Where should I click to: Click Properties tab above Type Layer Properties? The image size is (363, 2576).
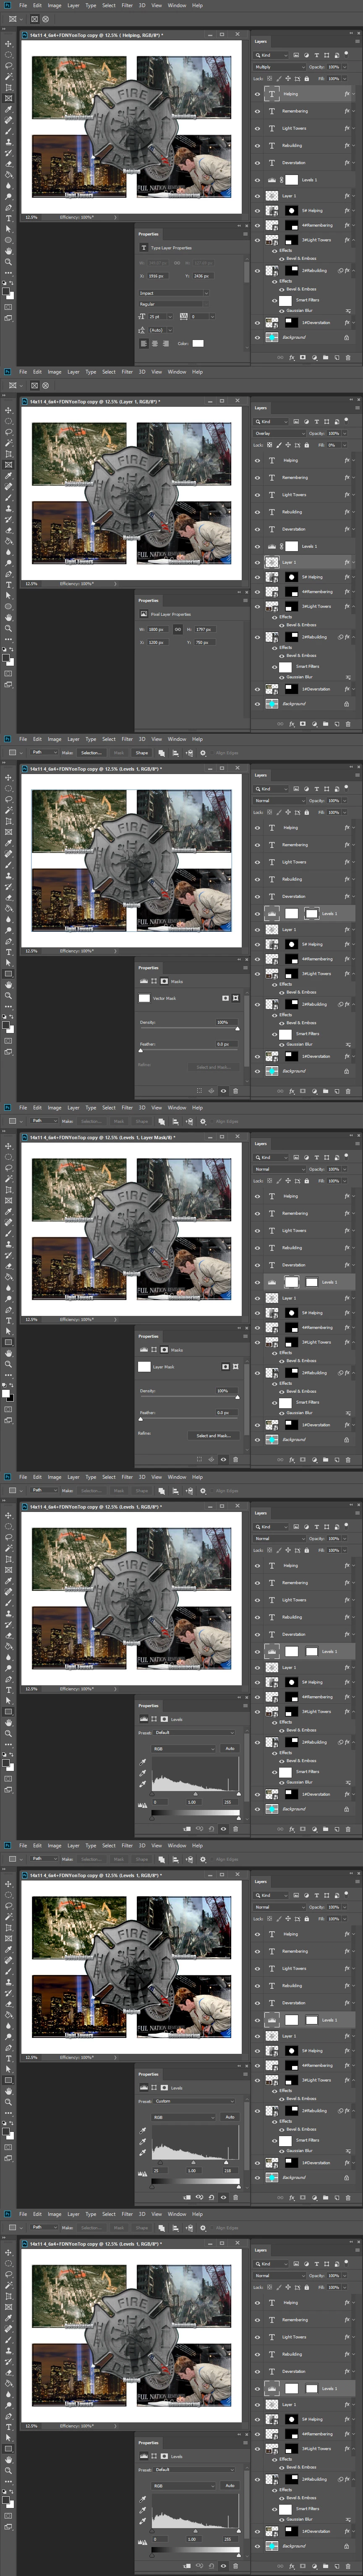[x=148, y=234]
